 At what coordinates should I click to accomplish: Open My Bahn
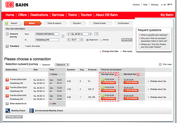167,15
